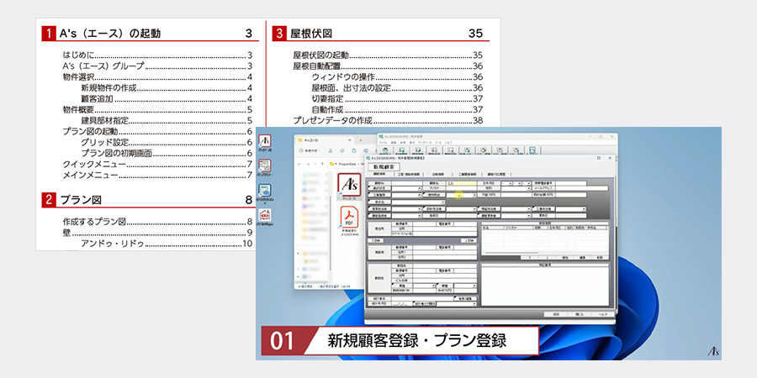Screen dimensions: 757x378
Task: Click the ヘルプ button at bottom right
Action: [x=602, y=313]
